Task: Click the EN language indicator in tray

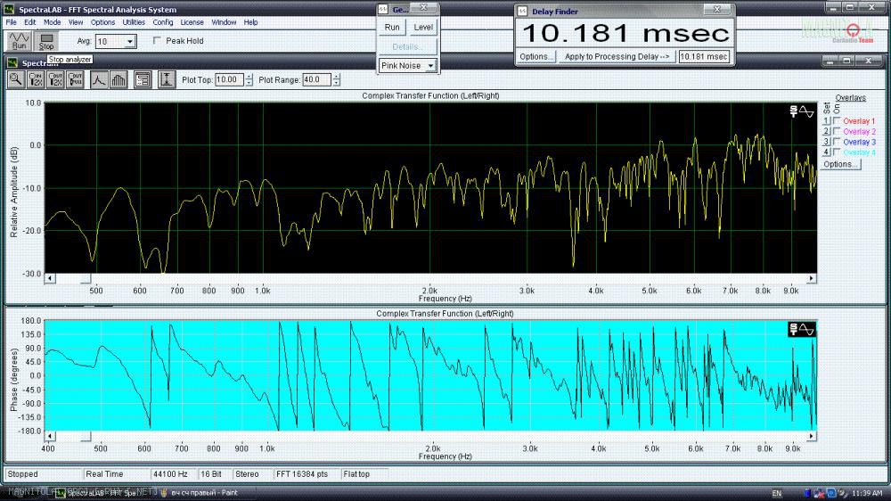Action: point(777,493)
